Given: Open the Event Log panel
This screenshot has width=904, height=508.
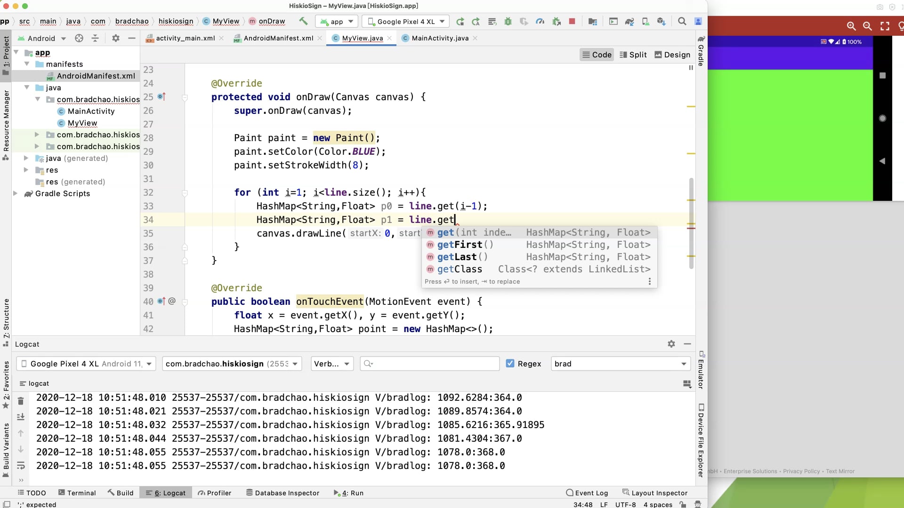Looking at the screenshot, I should coord(587,493).
